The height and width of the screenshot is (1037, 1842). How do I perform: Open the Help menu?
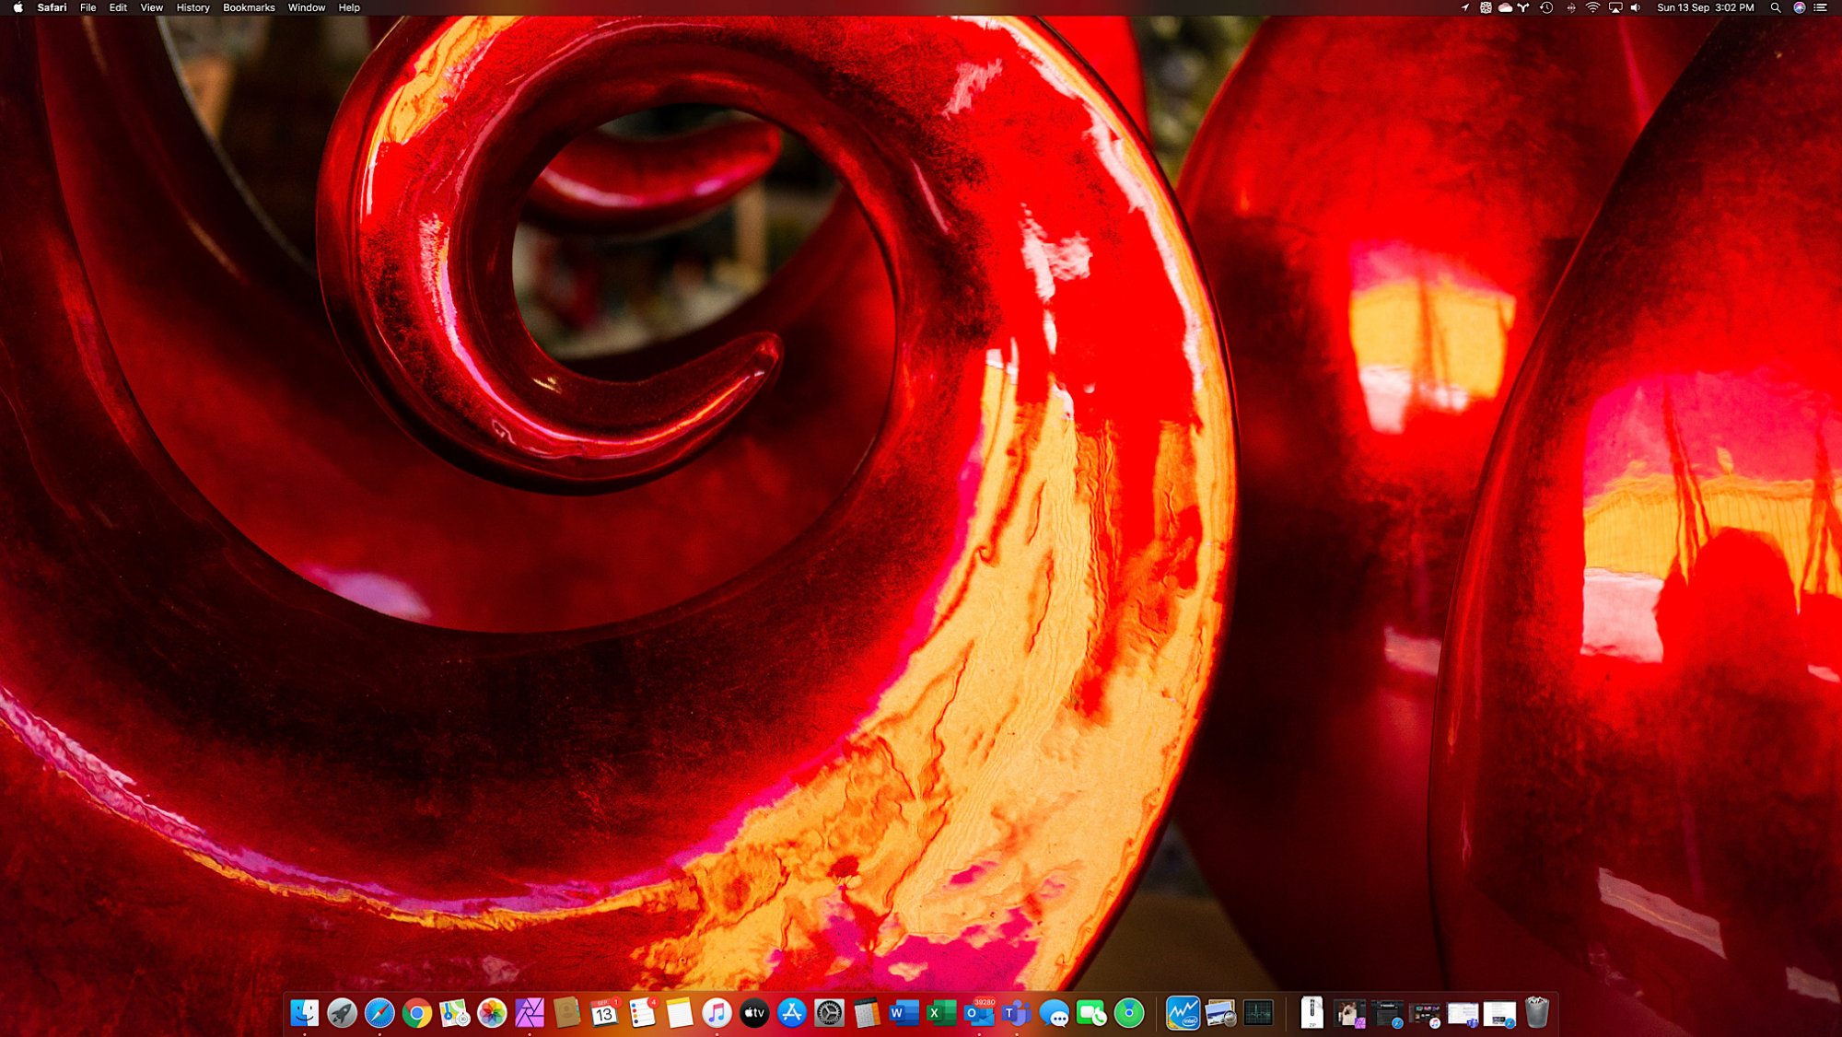349,7
